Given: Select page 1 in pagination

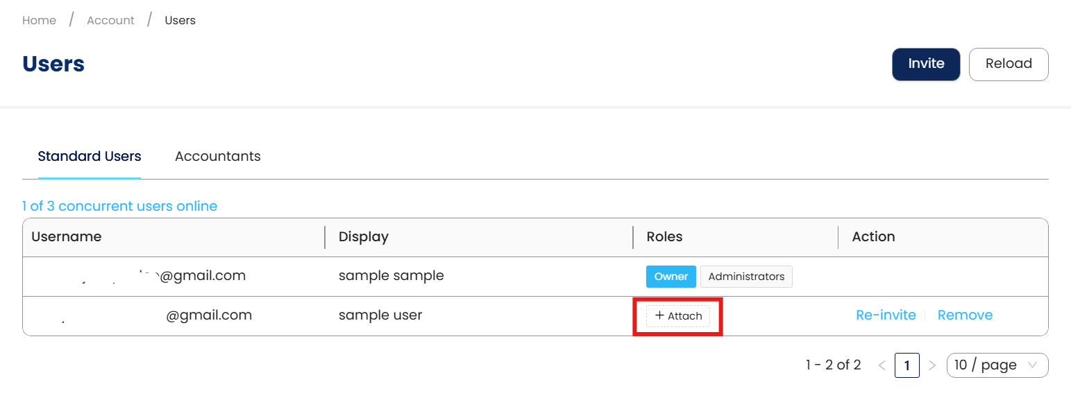Looking at the screenshot, I should point(906,365).
